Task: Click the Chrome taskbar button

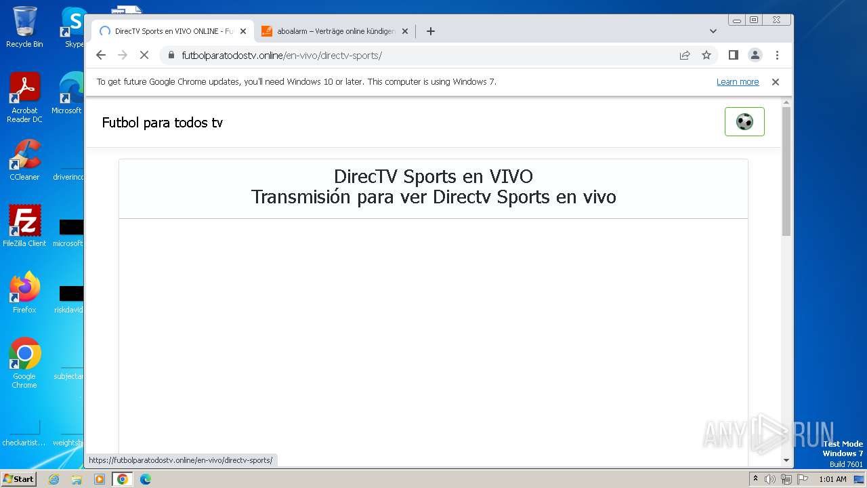Action: [123, 479]
